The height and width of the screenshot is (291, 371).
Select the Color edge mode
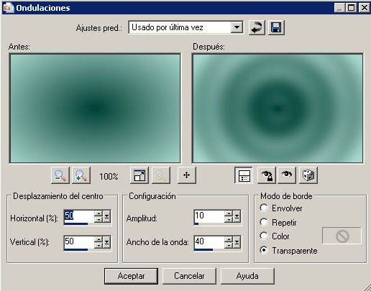click(264, 236)
